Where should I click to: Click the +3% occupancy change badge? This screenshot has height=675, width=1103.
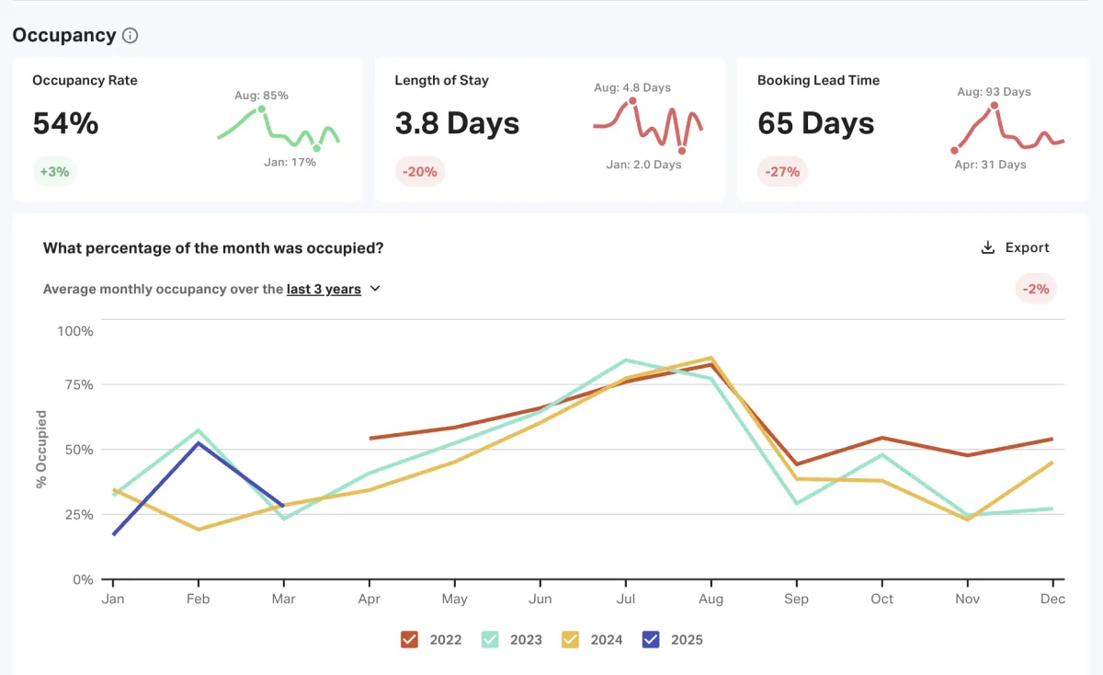[x=55, y=171]
